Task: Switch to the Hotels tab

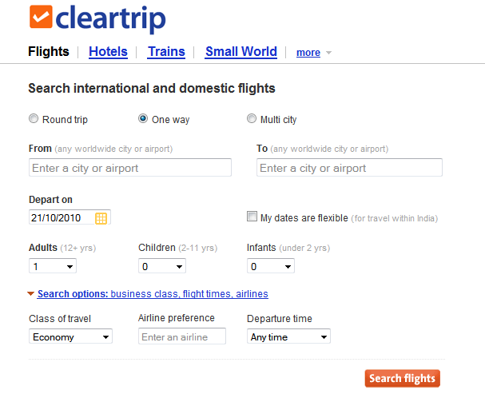Action: coord(108,52)
